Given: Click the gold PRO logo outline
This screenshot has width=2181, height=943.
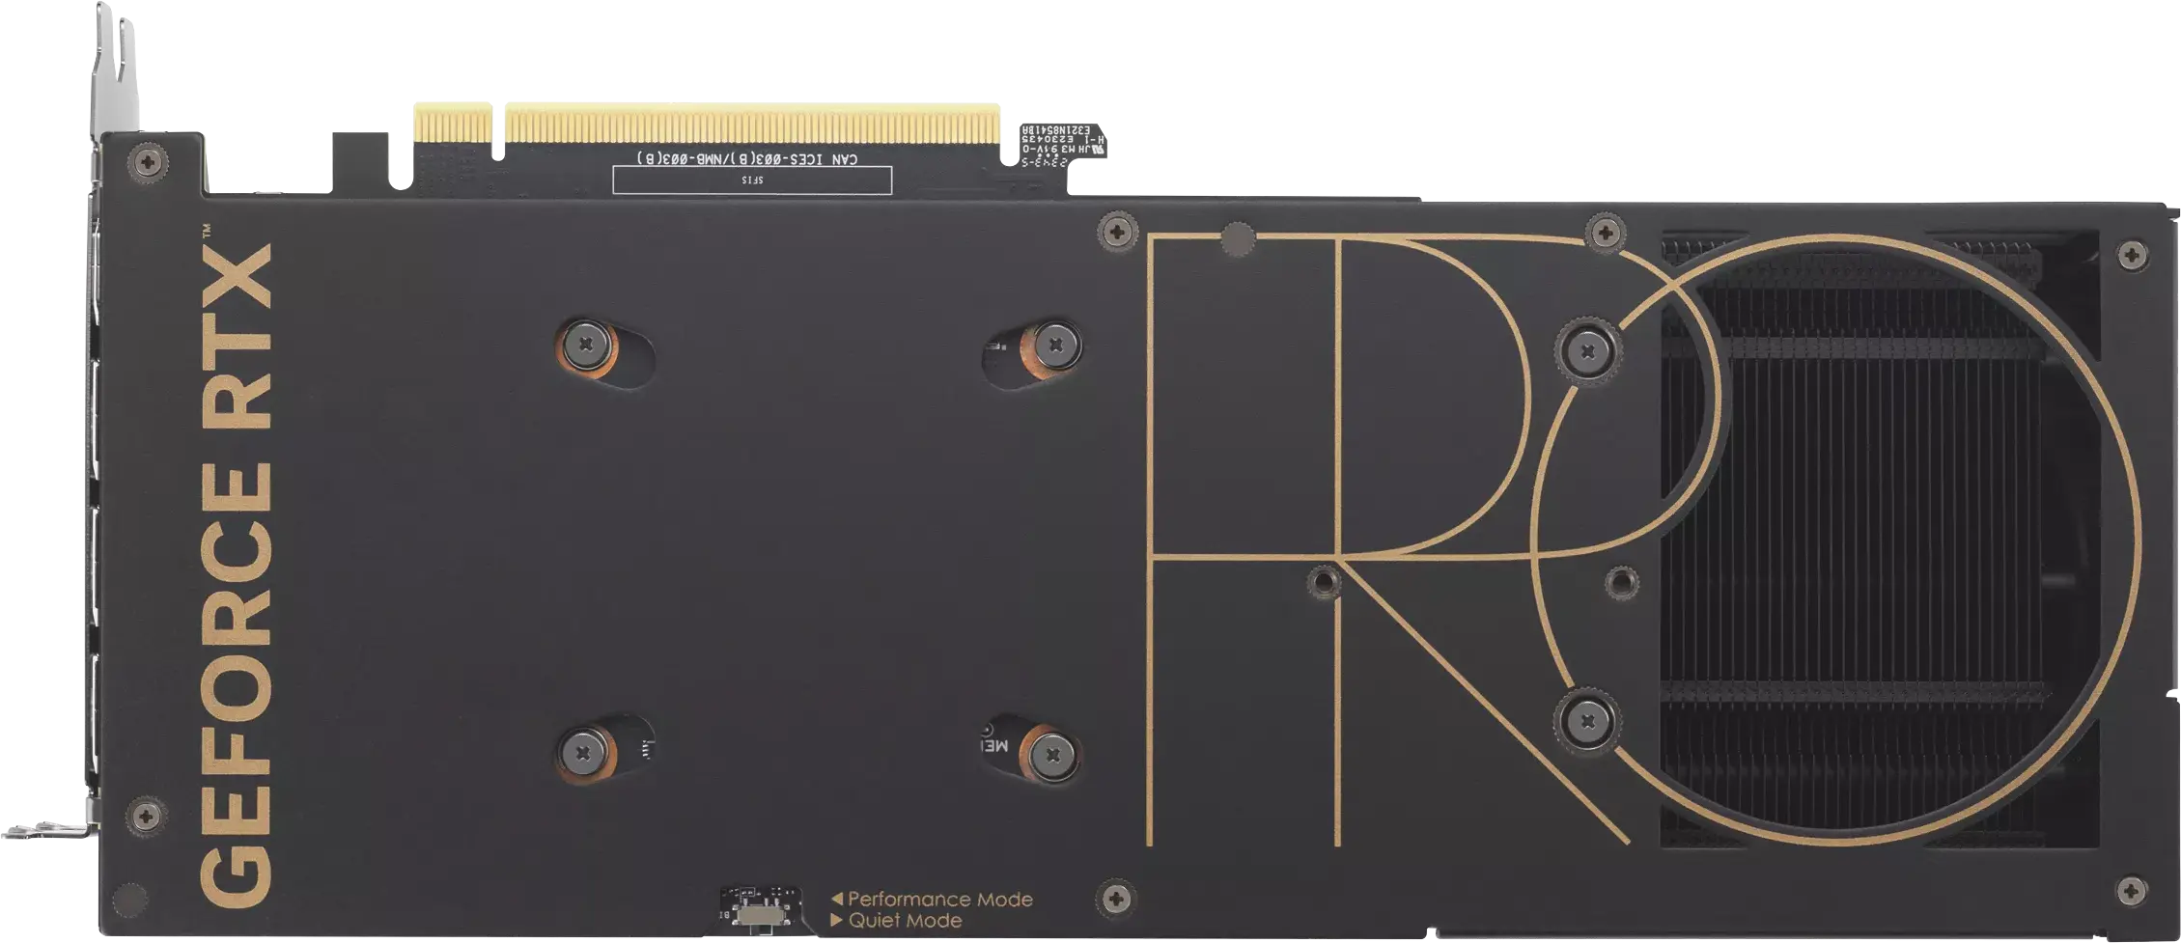Looking at the screenshot, I should click(1642, 541).
